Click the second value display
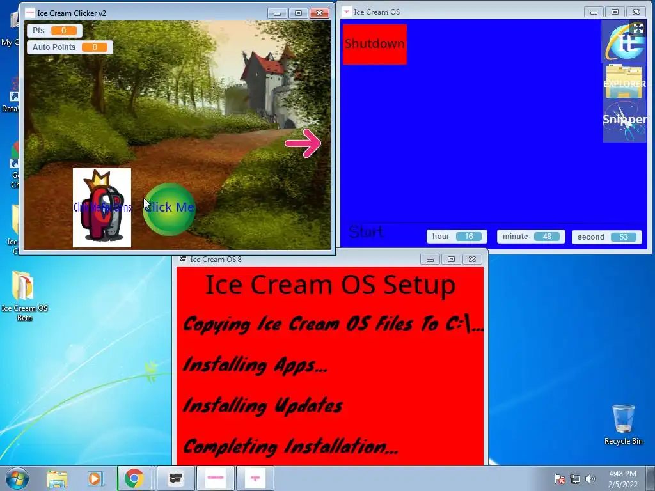The width and height of the screenshot is (655, 491). (x=623, y=237)
